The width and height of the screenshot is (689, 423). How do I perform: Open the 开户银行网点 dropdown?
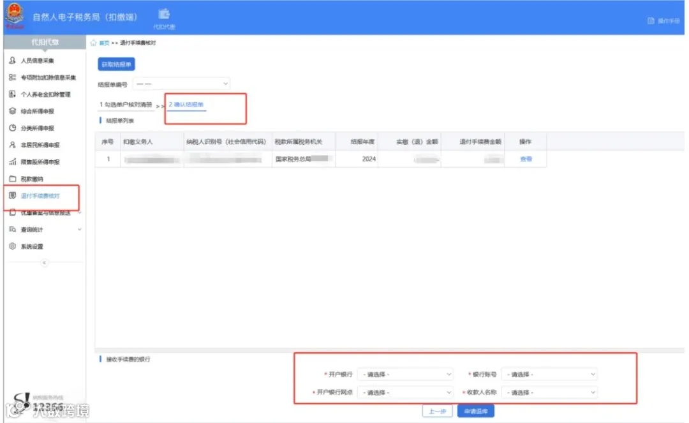(x=404, y=392)
